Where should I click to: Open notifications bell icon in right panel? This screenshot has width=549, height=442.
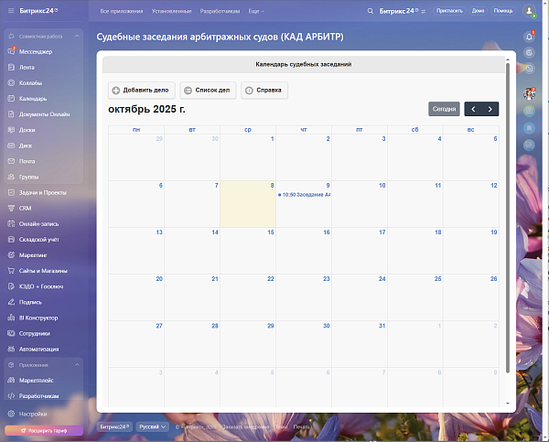pyautogui.click(x=530, y=37)
